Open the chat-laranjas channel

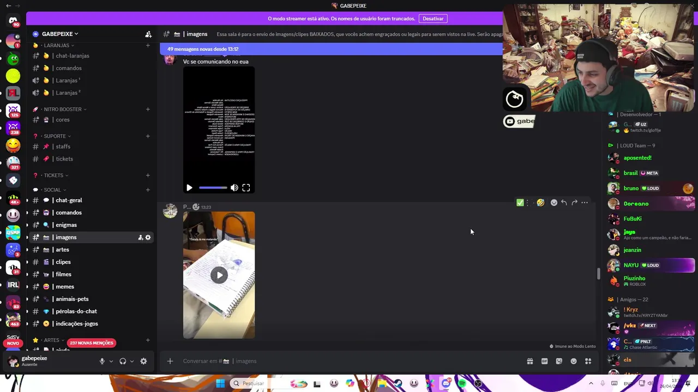92,56
